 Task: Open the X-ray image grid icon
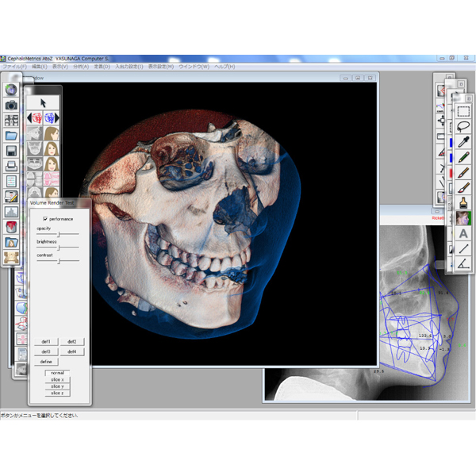(x=11, y=121)
